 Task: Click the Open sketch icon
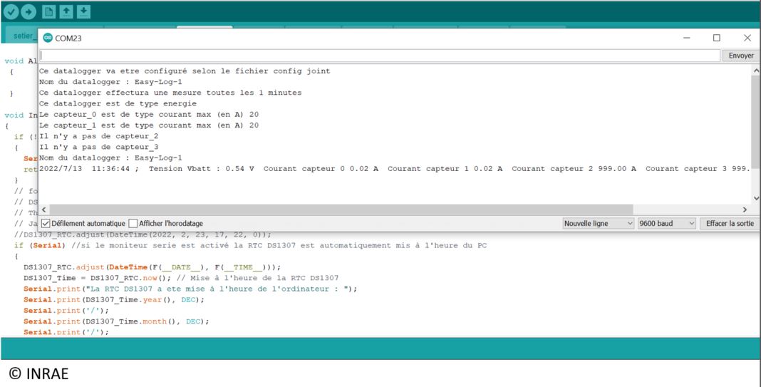click(x=67, y=11)
